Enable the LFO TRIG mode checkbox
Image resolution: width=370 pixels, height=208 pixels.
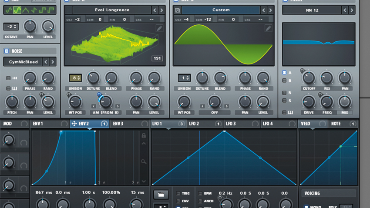178,193
